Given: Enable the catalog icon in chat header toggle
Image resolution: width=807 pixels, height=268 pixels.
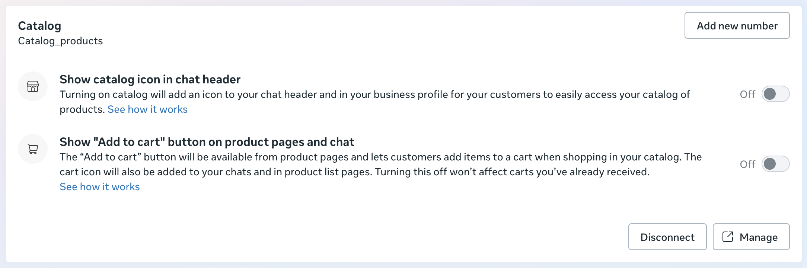Looking at the screenshot, I should click(775, 94).
